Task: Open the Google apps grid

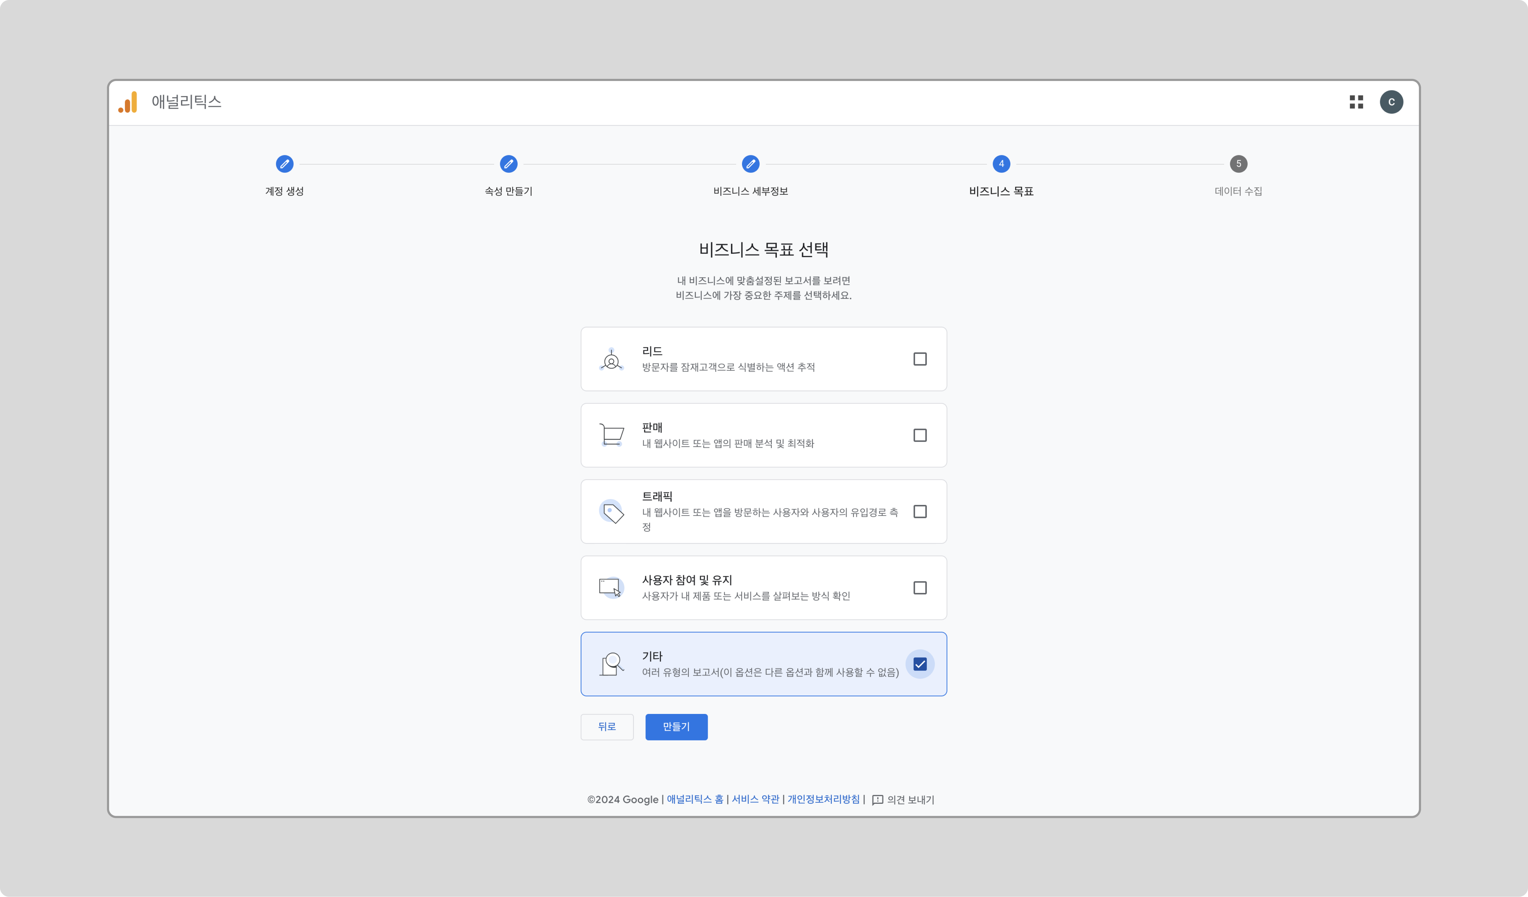Action: tap(1356, 102)
